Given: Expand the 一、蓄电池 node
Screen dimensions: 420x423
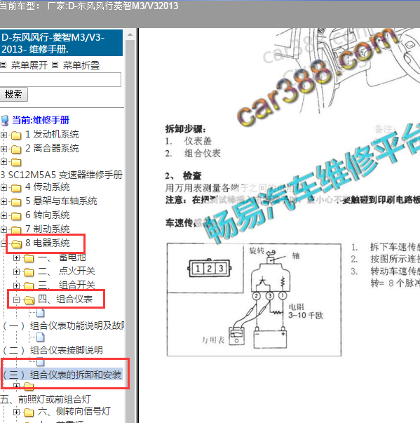Looking at the screenshot, I should pos(16,258).
